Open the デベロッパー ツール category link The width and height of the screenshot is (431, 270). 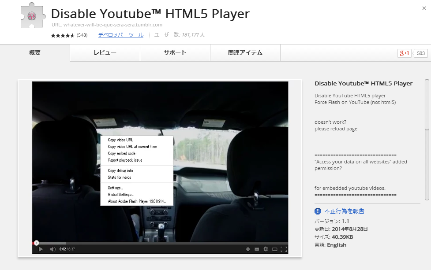point(121,35)
